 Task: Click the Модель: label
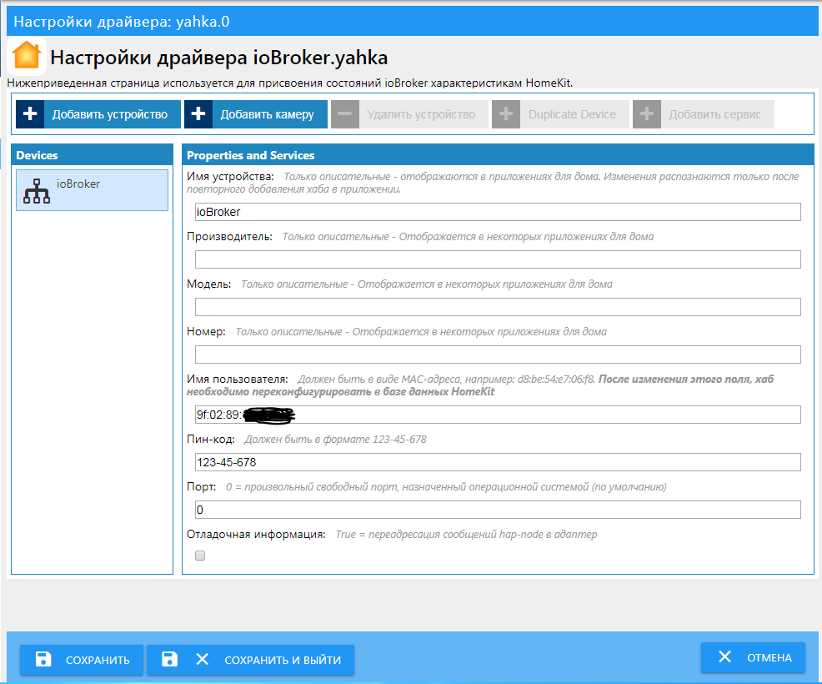[208, 284]
